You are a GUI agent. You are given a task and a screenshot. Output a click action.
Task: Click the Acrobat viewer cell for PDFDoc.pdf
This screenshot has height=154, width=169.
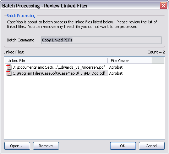[116, 73]
